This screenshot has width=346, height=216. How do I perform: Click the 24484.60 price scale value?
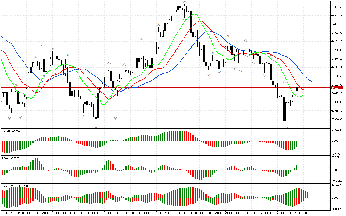pos(337,7)
